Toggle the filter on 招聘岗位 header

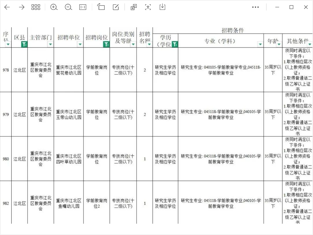[107, 44]
